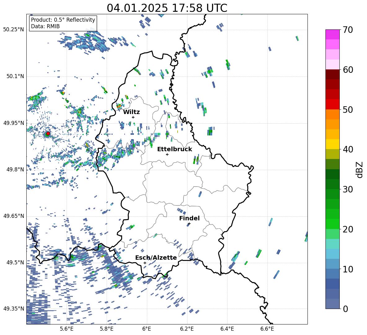Image resolution: width=367 pixels, height=335 pixels.
Task: Click the 0 label on the colorbar
Action: [345, 309]
